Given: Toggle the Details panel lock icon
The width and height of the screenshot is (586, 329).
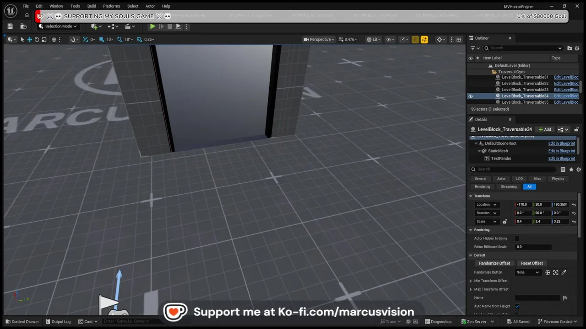Looking at the screenshot, I should (576, 129).
